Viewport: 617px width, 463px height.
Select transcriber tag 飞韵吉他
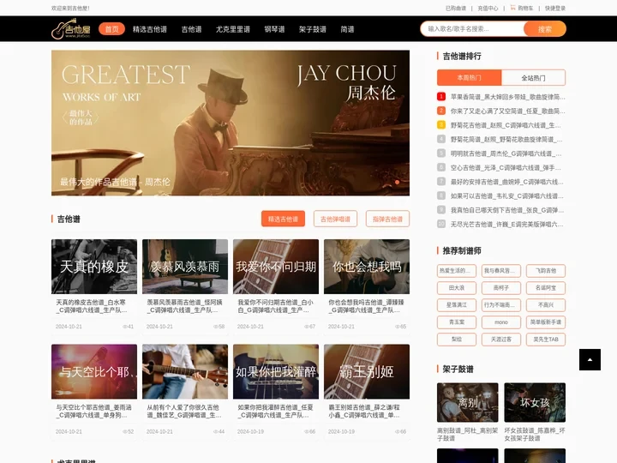546,270
